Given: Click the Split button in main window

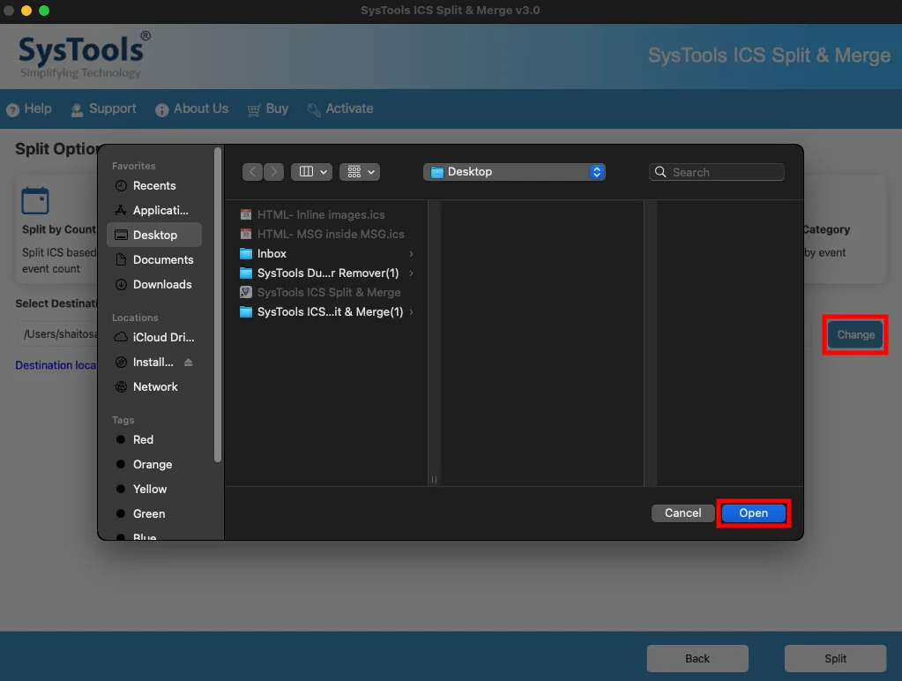Looking at the screenshot, I should click(835, 659).
